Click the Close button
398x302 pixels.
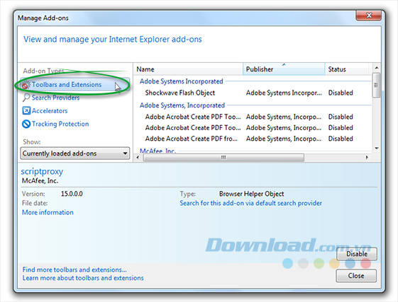356,276
